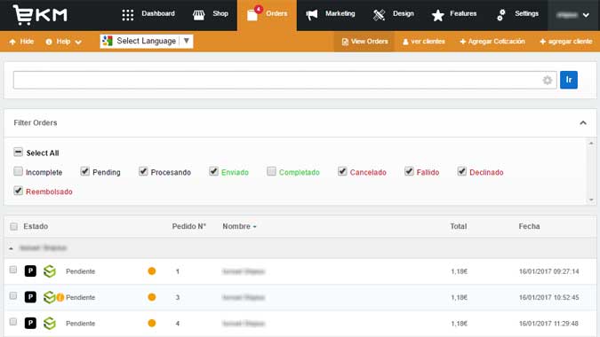Click View Orders in the submenu
This screenshot has width=600, height=337.
(x=364, y=42)
